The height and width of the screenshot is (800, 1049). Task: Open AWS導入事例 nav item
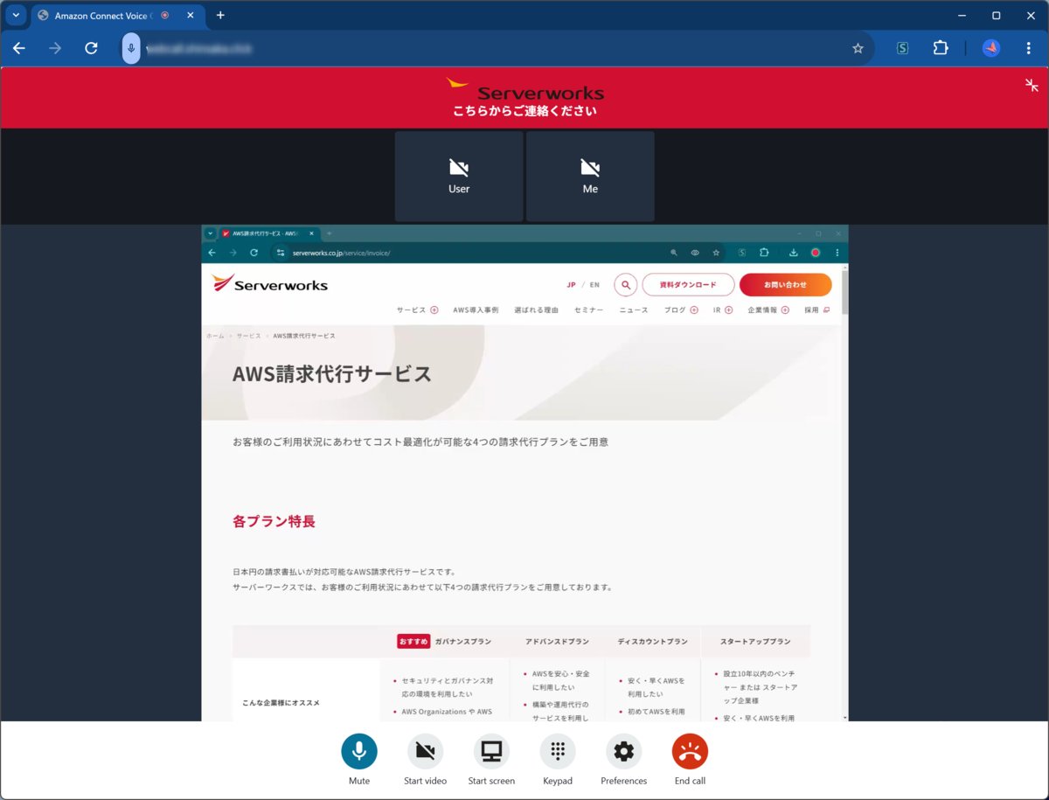476,310
